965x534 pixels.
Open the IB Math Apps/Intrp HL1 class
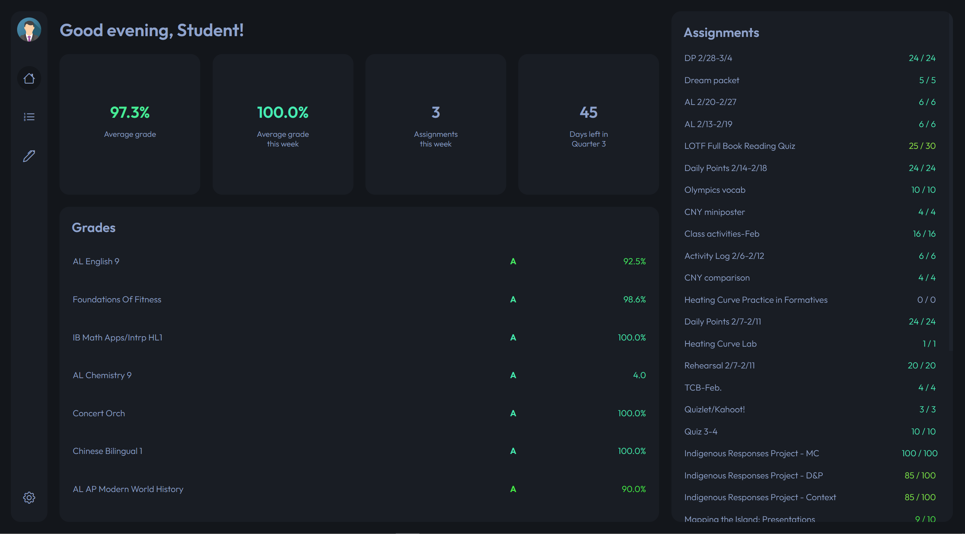click(x=359, y=337)
